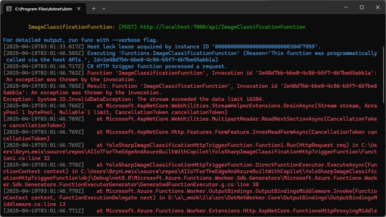Click the green [POST] method label
The image size is (386, 217).
(128, 27)
